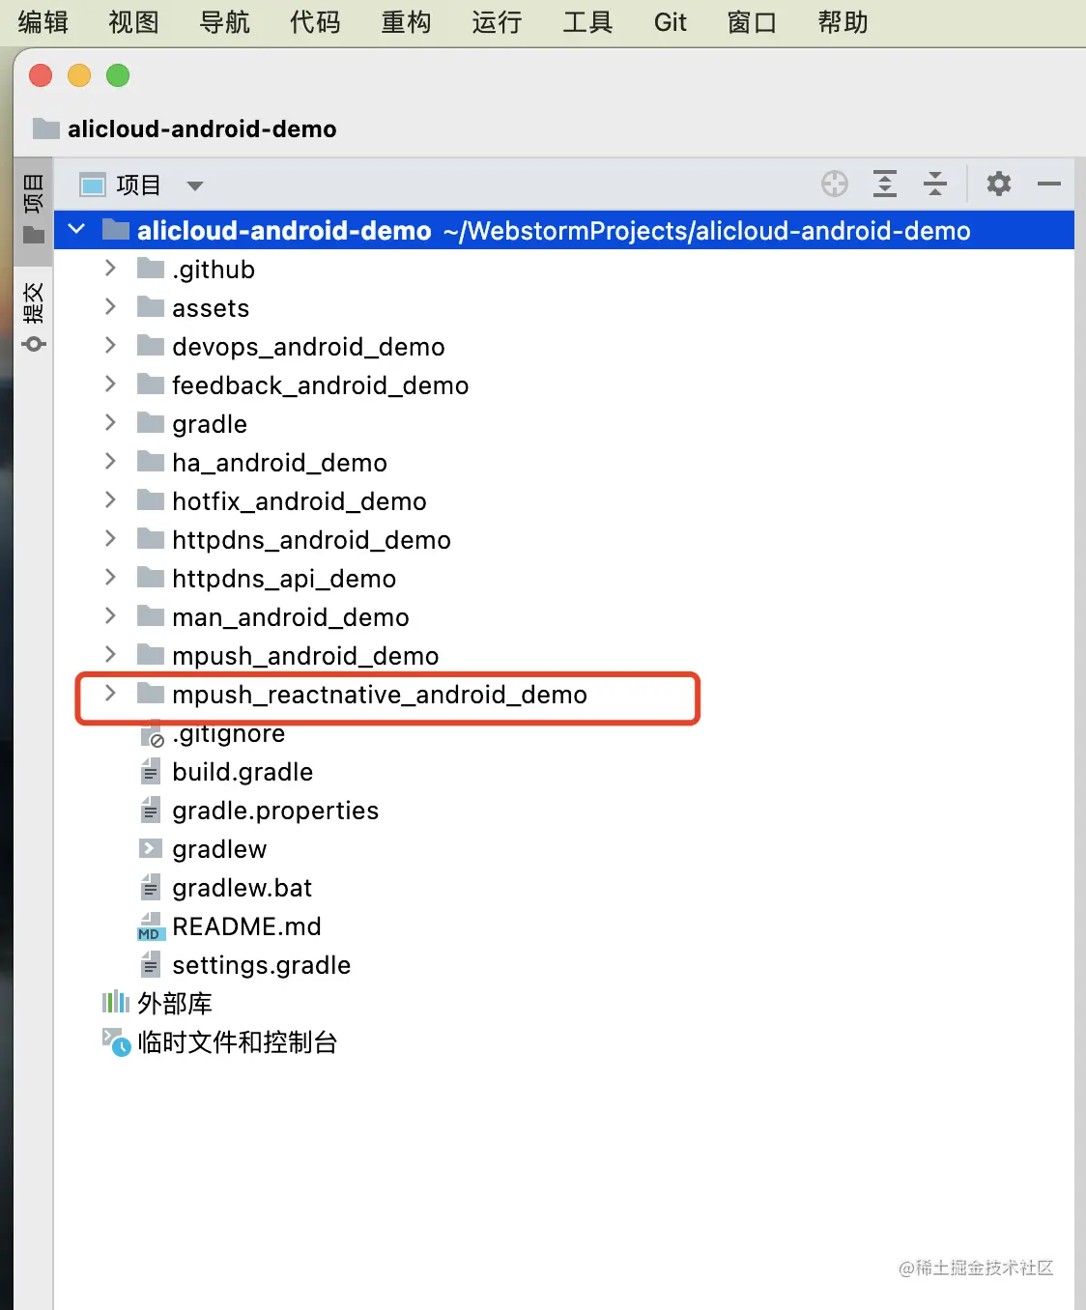Expand the devops_android_demo folder
This screenshot has width=1086, height=1310.
(x=110, y=346)
